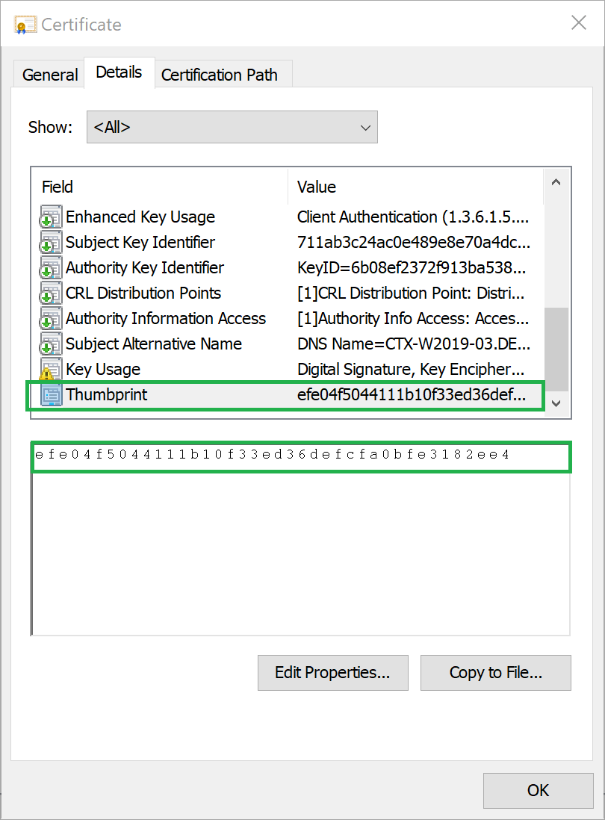Click the Subject Key Identifier row icon
Screen dimensions: 605x820
pyautogui.click(x=50, y=243)
